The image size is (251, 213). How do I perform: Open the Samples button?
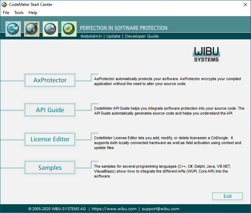click(x=50, y=168)
